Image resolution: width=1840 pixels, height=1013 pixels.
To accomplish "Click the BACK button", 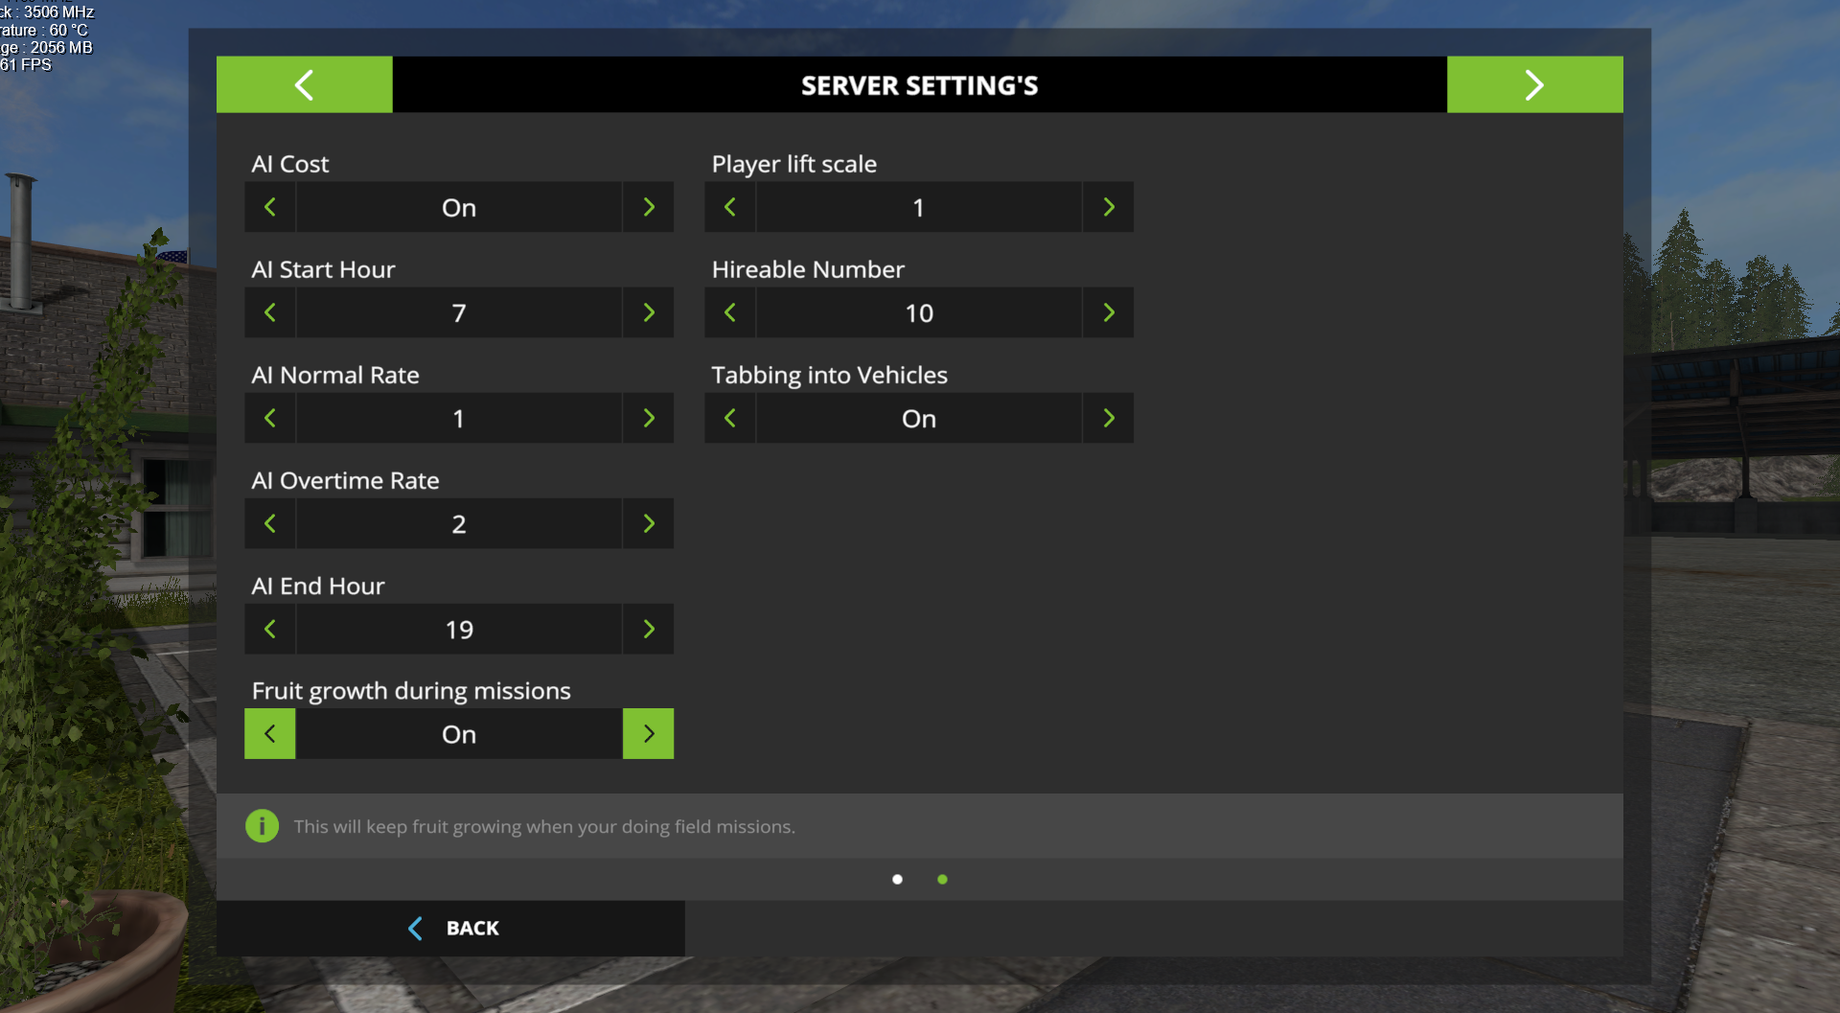I will click(451, 928).
